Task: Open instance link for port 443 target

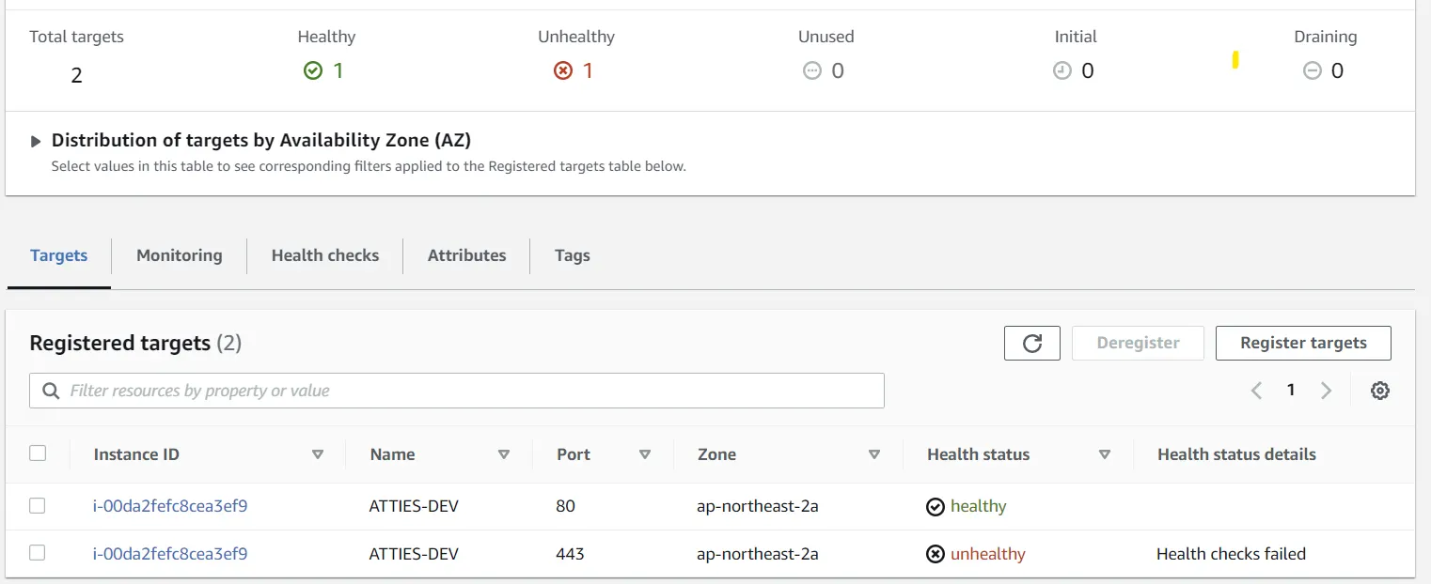Action: pos(170,554)
